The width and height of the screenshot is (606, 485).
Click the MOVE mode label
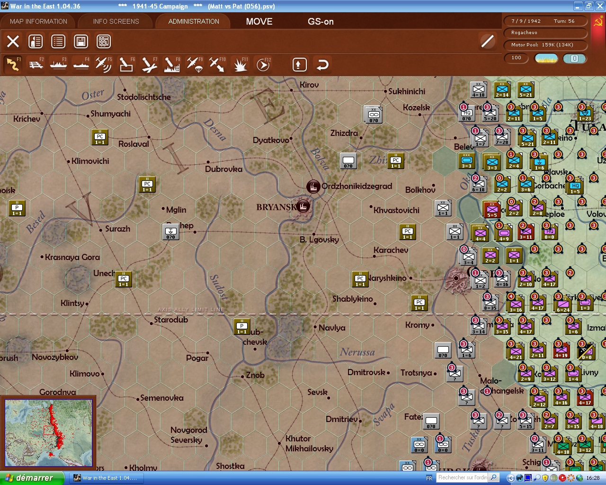click(x=259, y=21)
